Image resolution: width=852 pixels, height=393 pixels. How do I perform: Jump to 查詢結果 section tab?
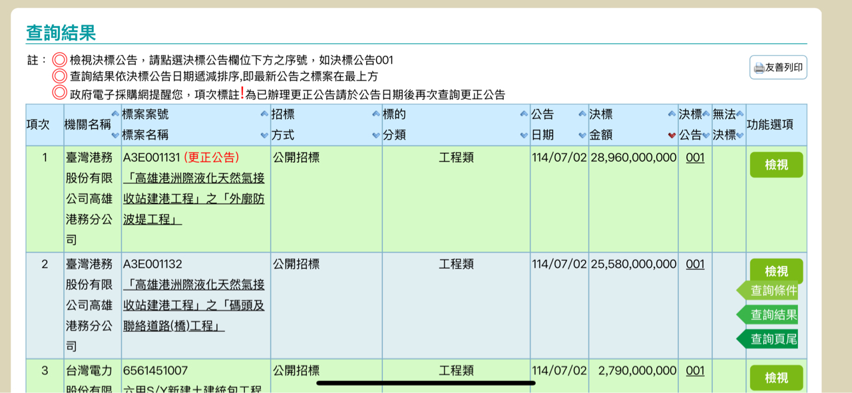point(772,315)
